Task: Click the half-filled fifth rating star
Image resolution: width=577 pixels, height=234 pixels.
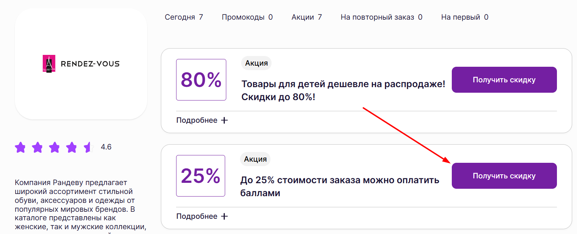Action: 88,147
